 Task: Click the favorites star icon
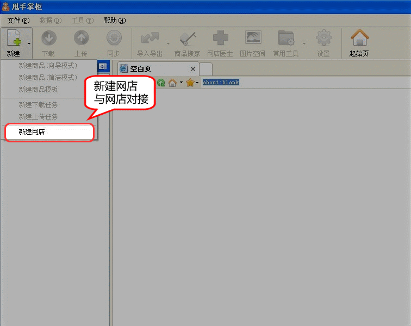(190, 83)
